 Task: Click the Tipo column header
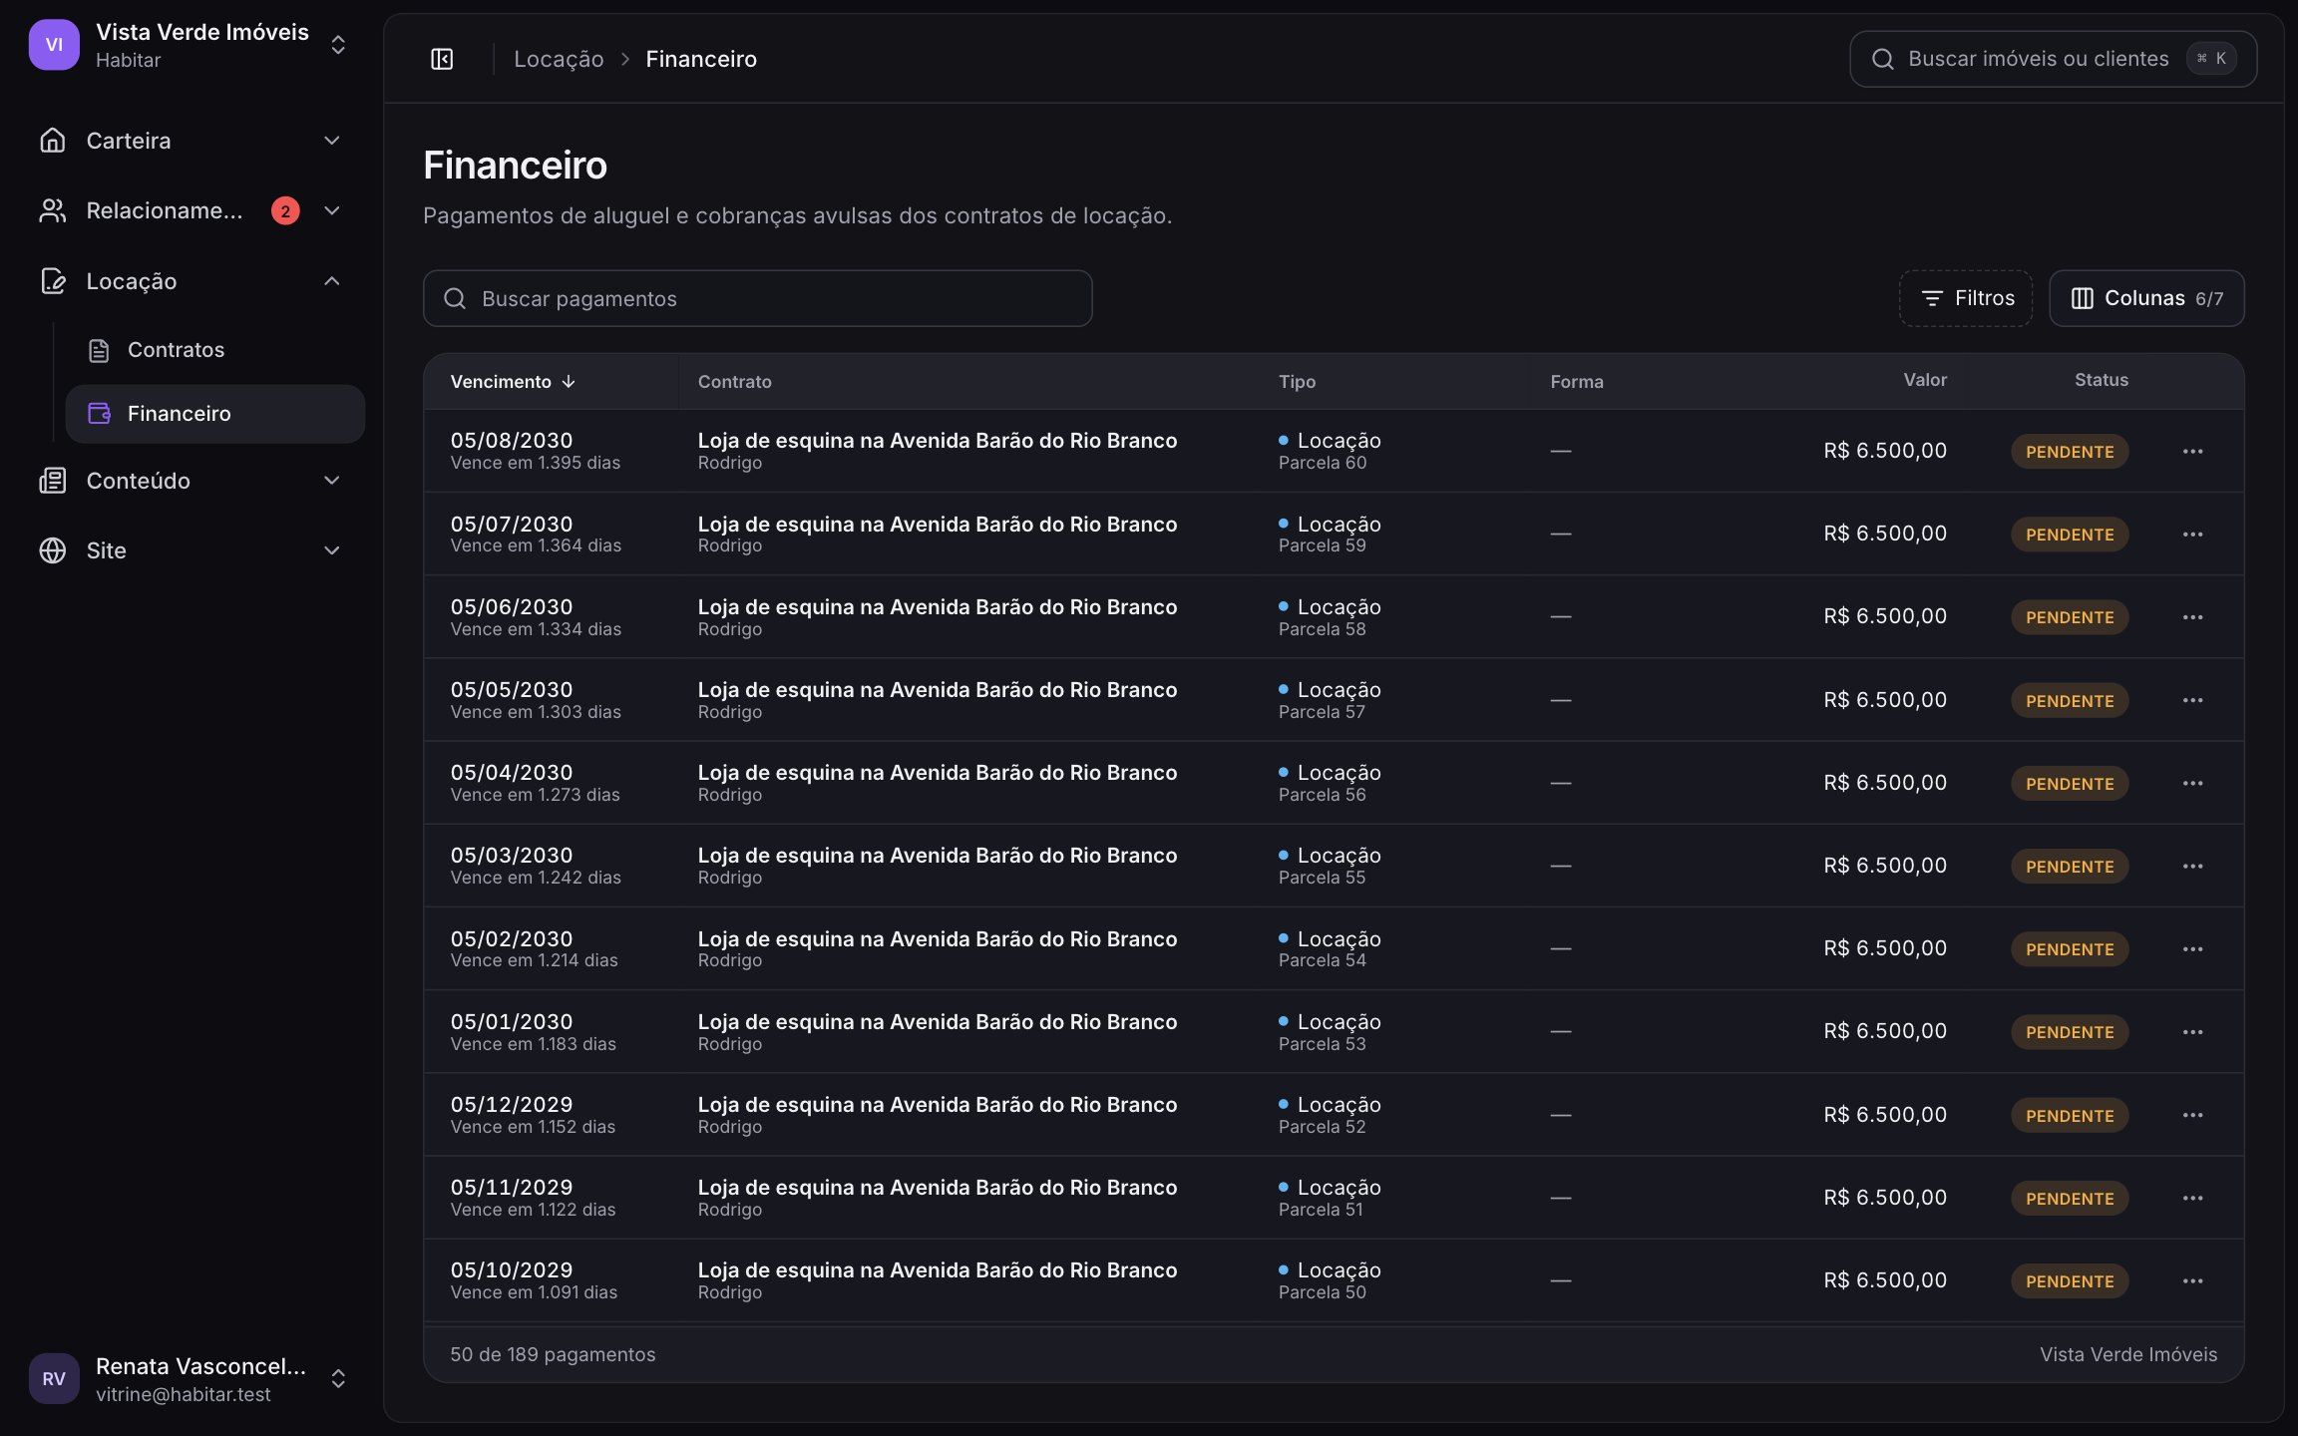tap(1297, 382)
